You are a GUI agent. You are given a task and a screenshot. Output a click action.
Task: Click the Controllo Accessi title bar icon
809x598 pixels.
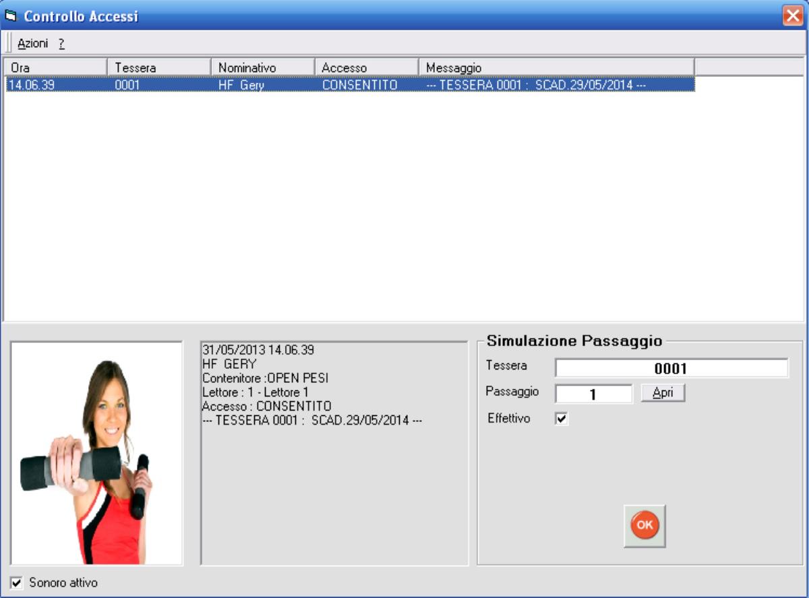click(x=10, y=16)
